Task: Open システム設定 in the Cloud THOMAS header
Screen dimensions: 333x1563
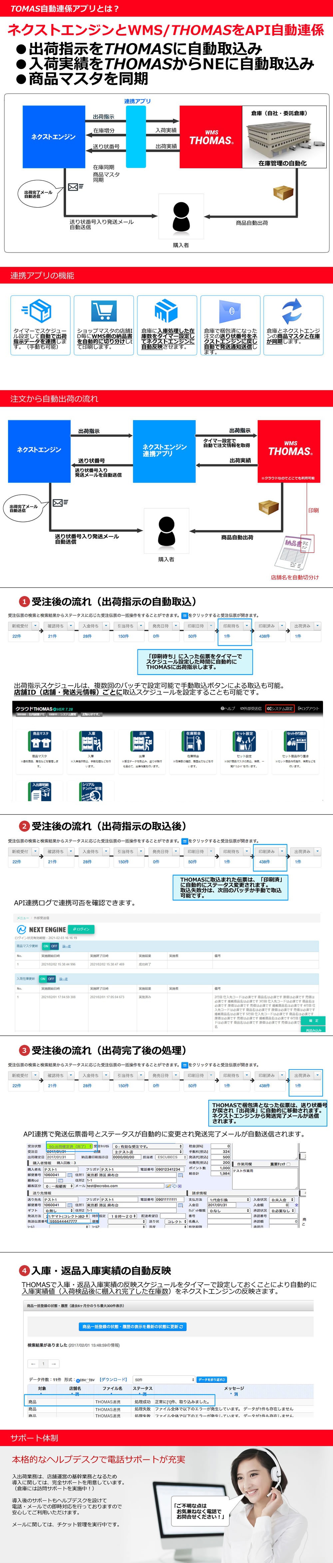Action: click(280, 708)
